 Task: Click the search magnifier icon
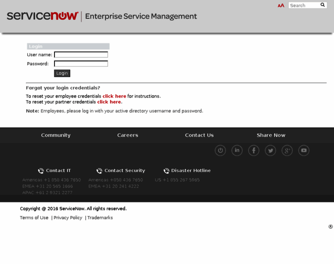tap(323, 5)
